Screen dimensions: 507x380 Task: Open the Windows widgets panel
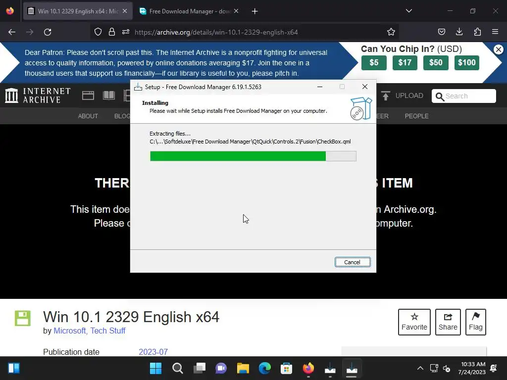coord(14,368)
